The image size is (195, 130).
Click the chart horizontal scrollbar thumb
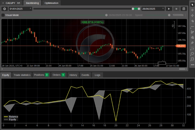pyautogui.click(x=182, y=69)
